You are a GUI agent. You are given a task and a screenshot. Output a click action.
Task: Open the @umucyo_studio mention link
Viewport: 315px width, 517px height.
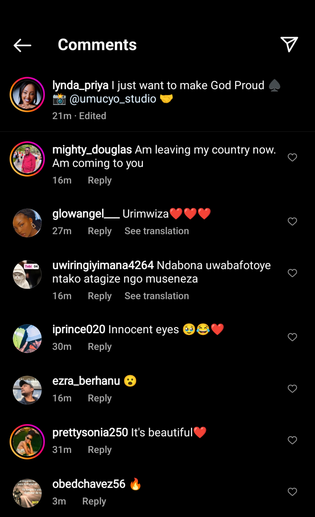click(113, 99)
